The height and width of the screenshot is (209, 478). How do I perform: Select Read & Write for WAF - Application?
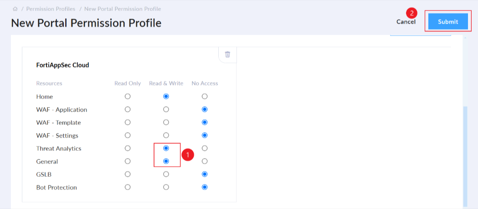(x=166, y=109)
